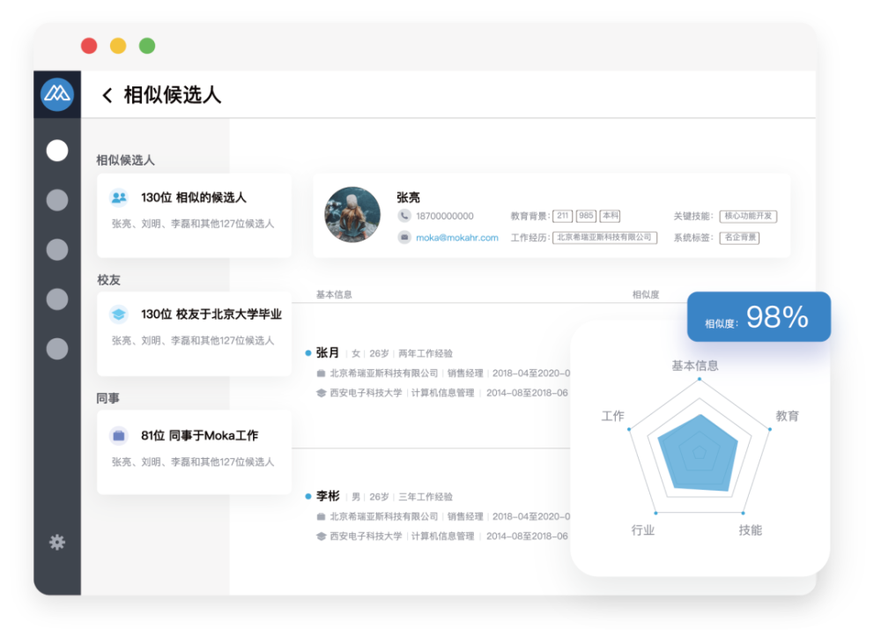Click the graduation cap icon in 张月's education row
Viewport: 881px width, 644px height.
[x=321, y=393]
